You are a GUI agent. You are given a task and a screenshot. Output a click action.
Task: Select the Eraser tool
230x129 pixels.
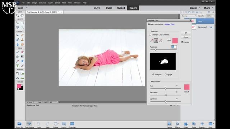pyautogui.click(x=22, y=52)
